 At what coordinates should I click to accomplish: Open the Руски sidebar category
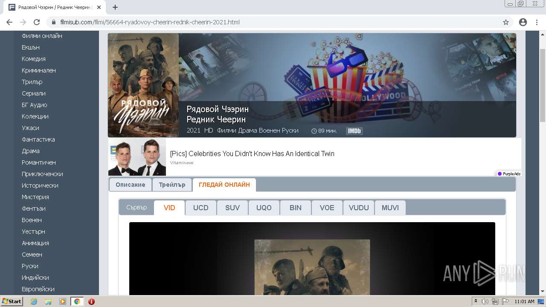(x=30, y=266)
